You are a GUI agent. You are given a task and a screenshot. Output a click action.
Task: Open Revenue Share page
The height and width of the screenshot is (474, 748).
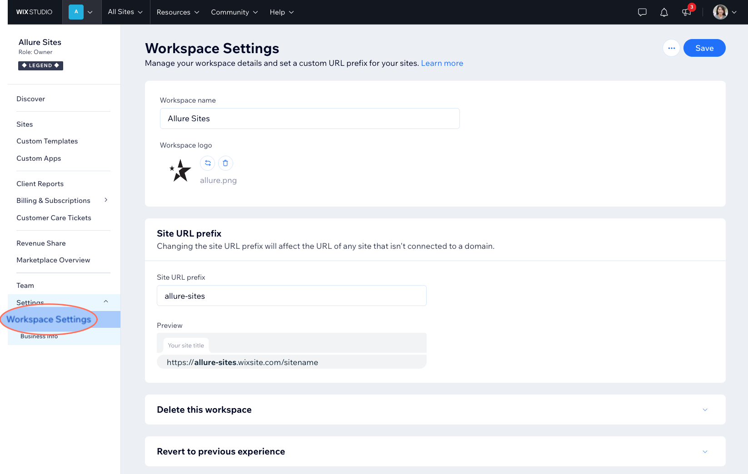[41, 243]
